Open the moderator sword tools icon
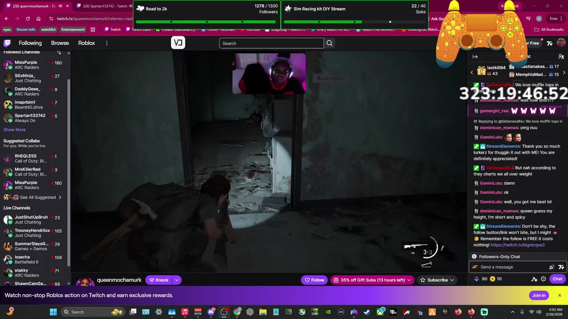 click(x=534, y=279)
